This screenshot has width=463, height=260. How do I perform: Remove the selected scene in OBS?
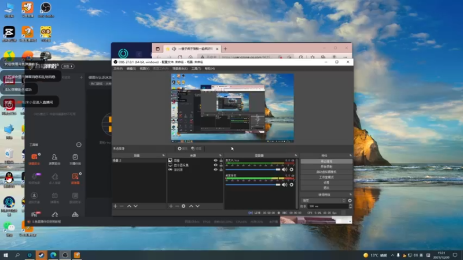click(x=122, y=206)
